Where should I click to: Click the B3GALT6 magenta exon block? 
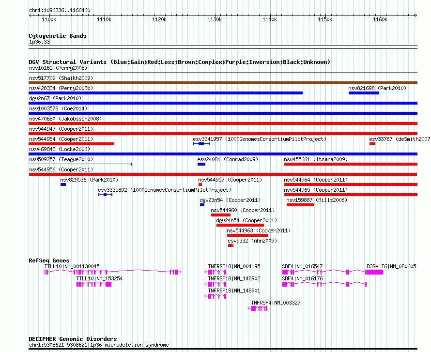pos(375,272)
